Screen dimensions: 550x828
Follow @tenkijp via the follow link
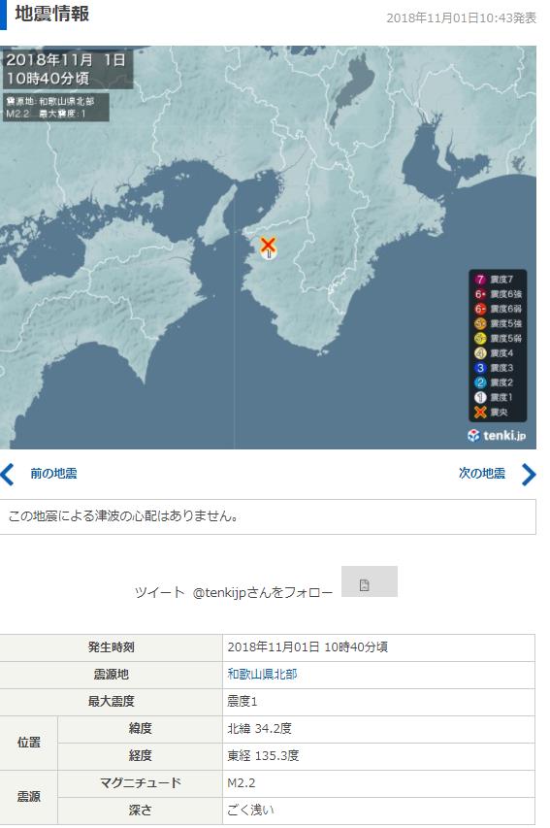point(262,592)
